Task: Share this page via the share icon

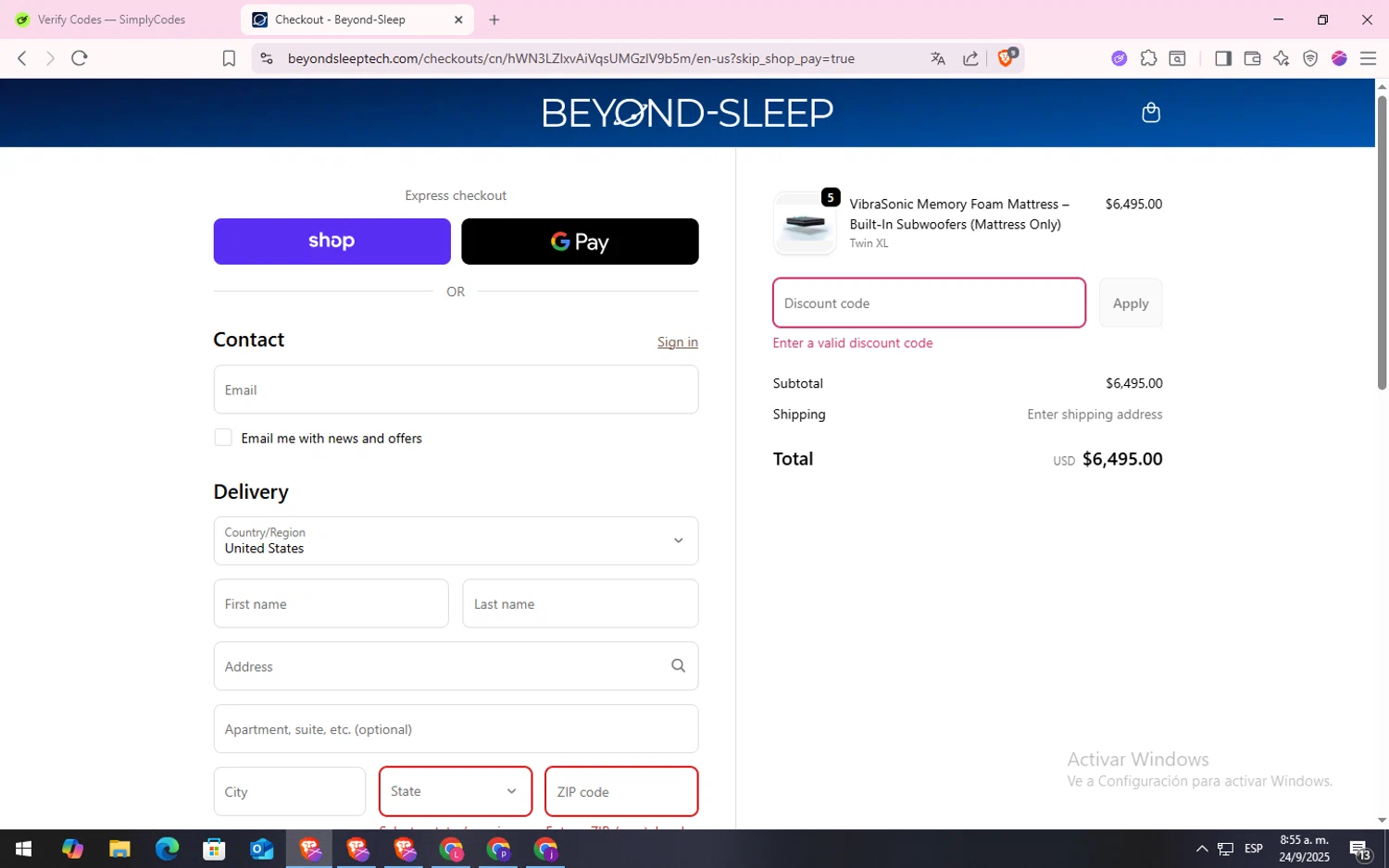Action: (970, 58)
